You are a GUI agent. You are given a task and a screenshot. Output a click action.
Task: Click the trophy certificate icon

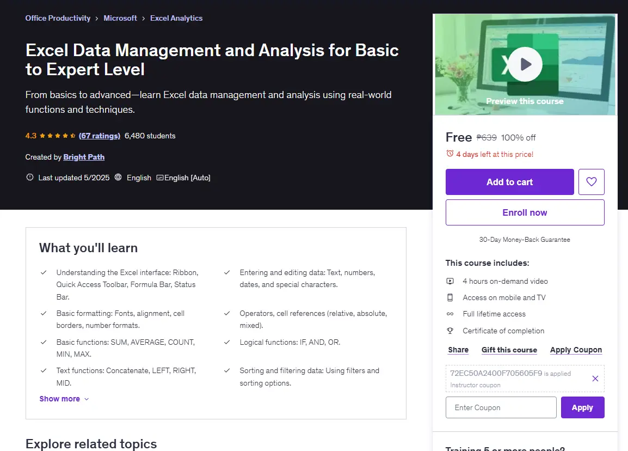[450, 331]
